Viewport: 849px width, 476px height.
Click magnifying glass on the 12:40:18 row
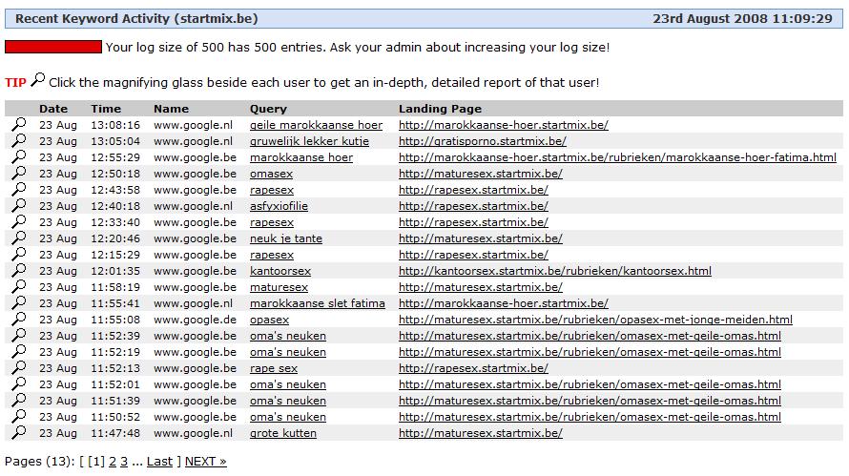pos(18,206)
